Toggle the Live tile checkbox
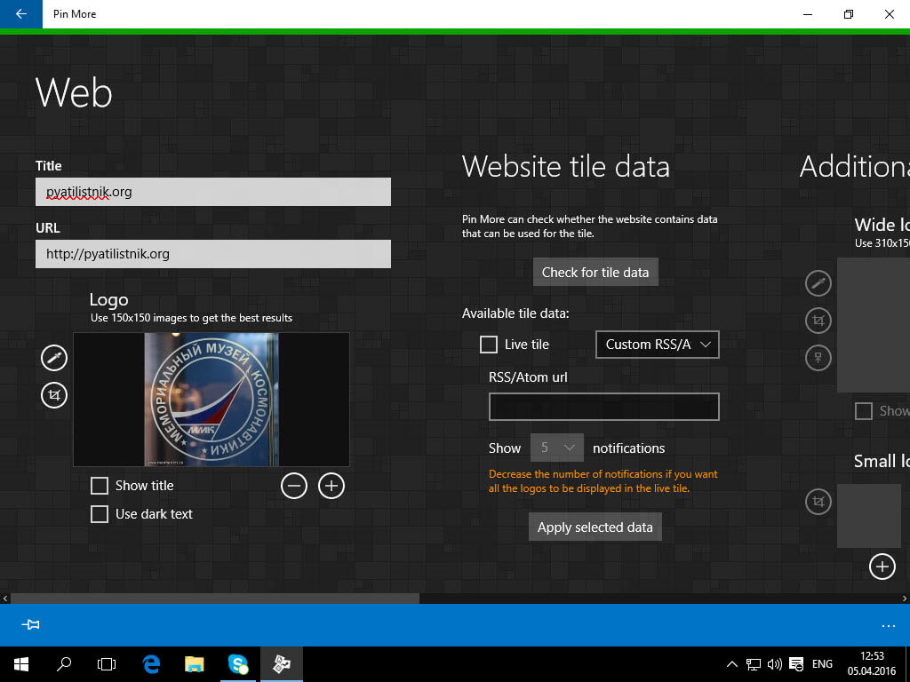This screenshot has height=682, width=910. 489,345
